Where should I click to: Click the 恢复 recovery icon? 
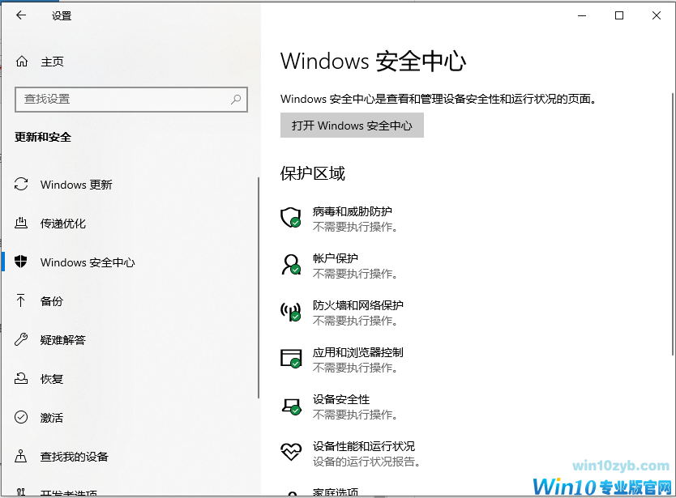(21, 378)
